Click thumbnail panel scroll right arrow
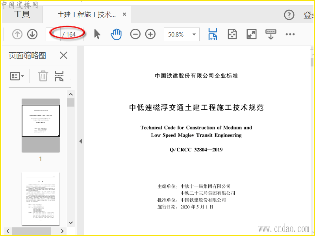Viewport: 315px width, 236px height. point(62,231)
